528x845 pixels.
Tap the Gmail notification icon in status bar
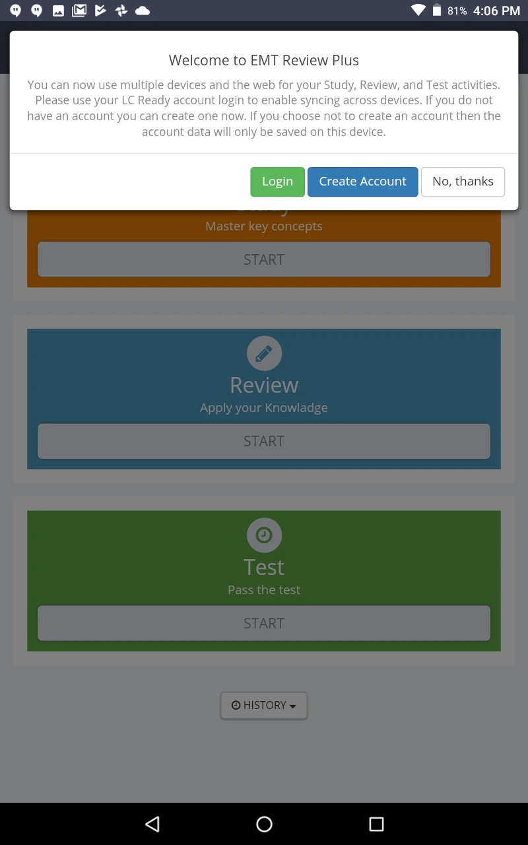point(79,11)
